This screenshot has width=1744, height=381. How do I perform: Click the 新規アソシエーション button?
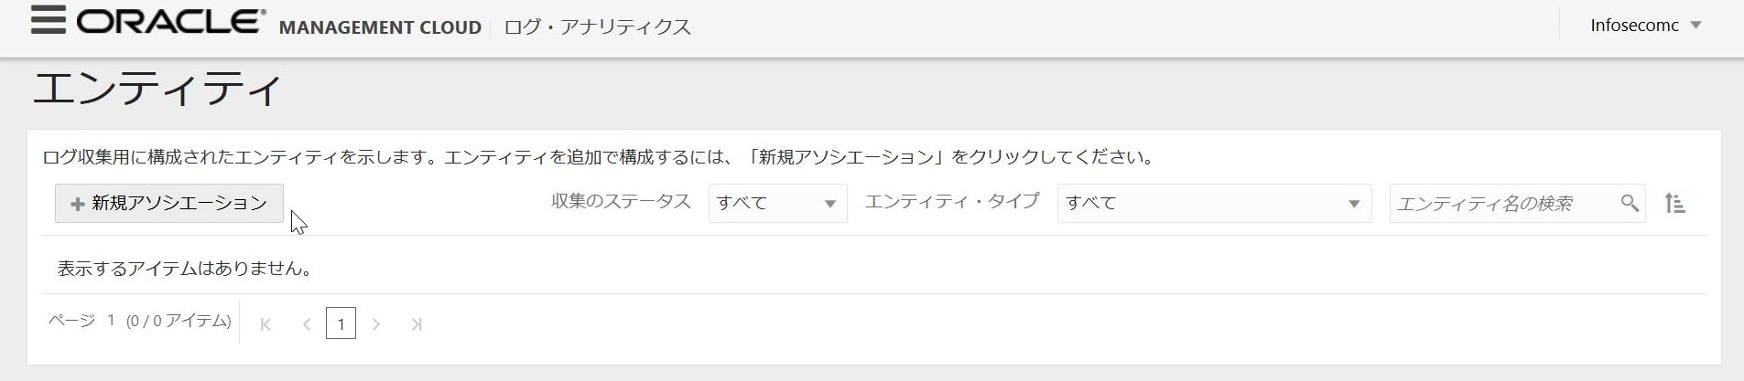pos(169,203)
